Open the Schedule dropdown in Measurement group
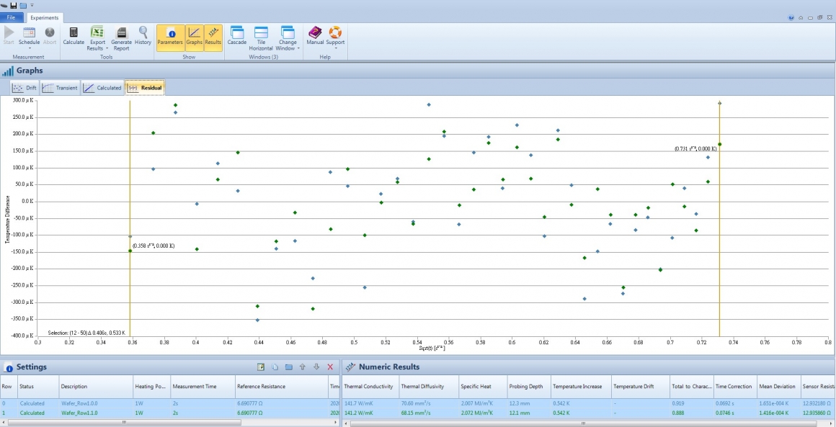836x427 pixels. 30,37
